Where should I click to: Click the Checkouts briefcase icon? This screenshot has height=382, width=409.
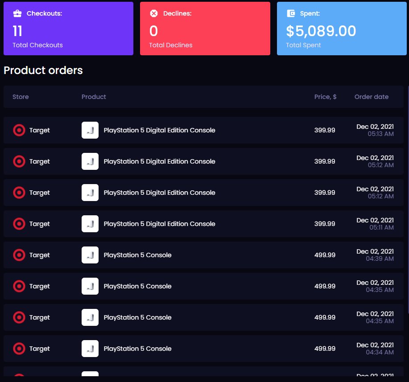tap(17, 13)
